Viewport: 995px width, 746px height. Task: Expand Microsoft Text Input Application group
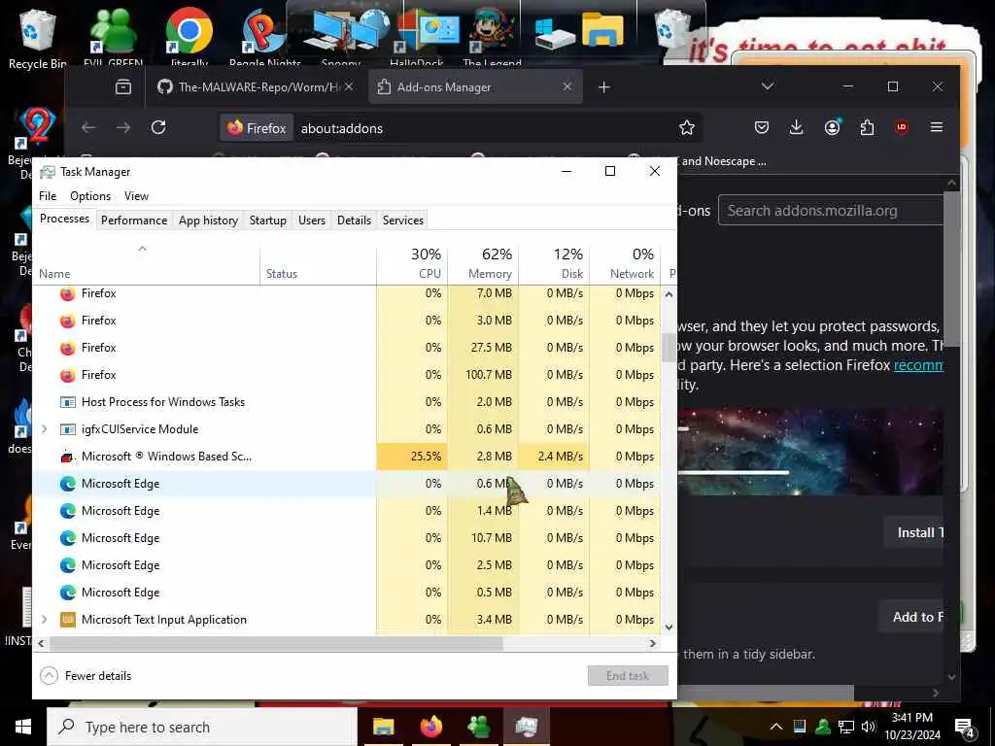(x=44, y=619)
